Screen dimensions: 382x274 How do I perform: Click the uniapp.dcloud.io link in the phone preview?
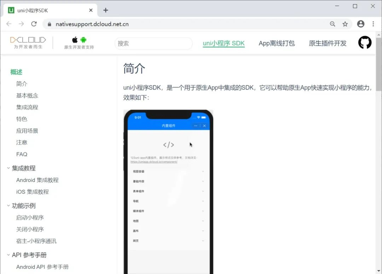click(154, 162)
